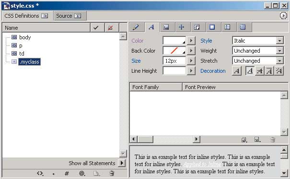This screenshot has width=290, height=179.
Task: Click the Color swatch box
Action: tap(174, 41)
